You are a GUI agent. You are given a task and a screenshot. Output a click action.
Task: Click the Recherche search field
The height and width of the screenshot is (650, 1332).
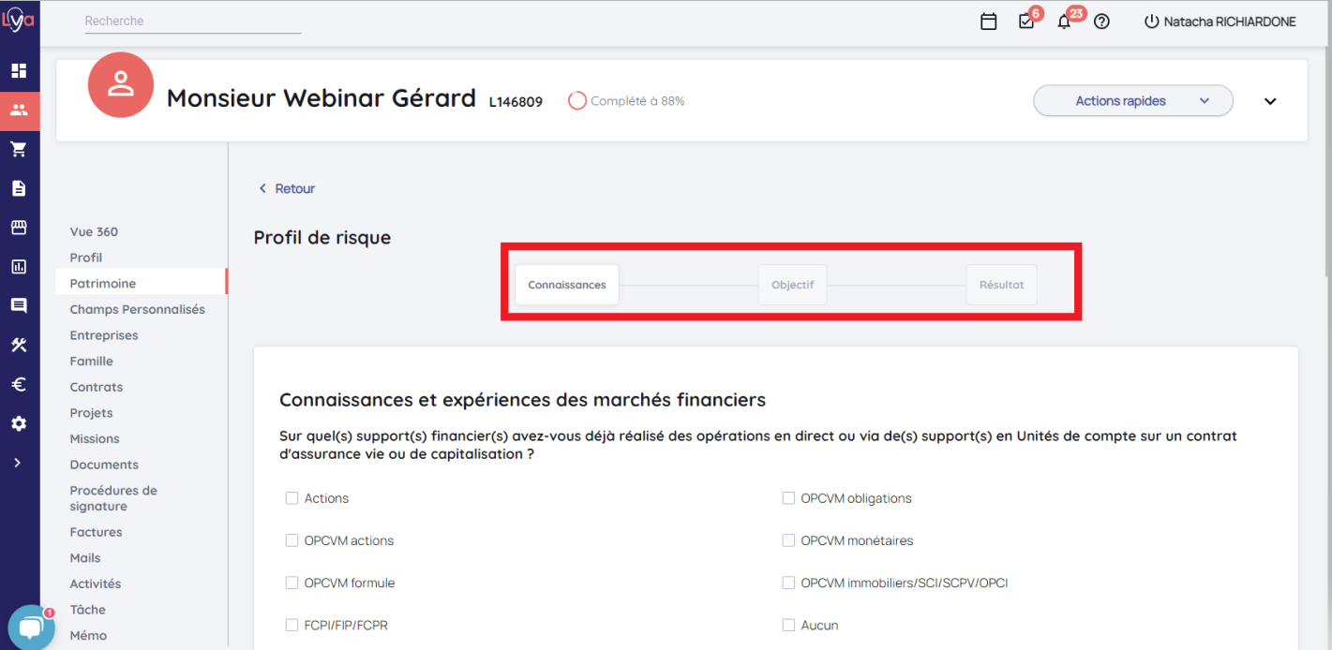pyautogui.click(x=192, y=21)
